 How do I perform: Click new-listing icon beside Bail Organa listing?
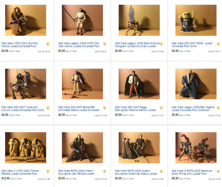point(218,107)
